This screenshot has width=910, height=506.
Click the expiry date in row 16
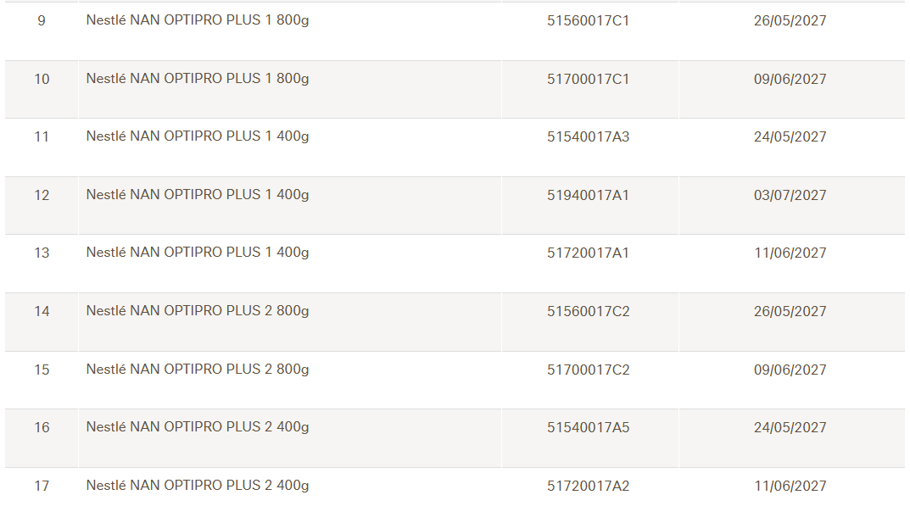(x=790, y=428)
